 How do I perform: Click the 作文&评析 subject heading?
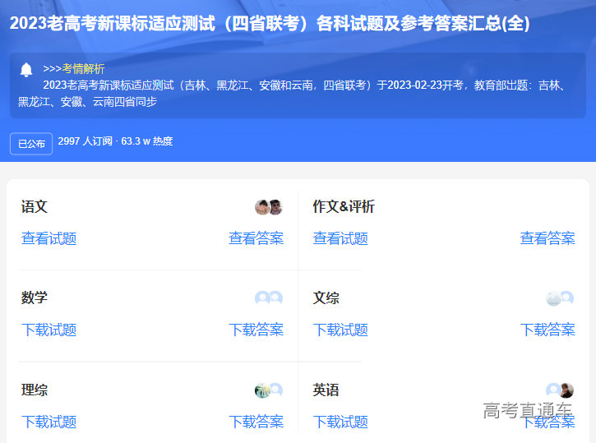[344, 206]
